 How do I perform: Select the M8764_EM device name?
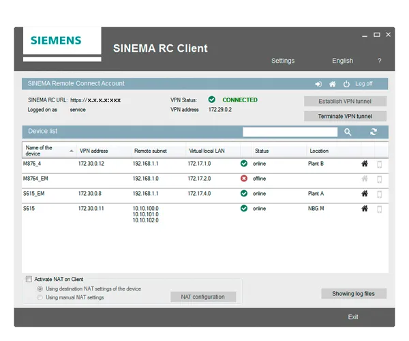35,179
